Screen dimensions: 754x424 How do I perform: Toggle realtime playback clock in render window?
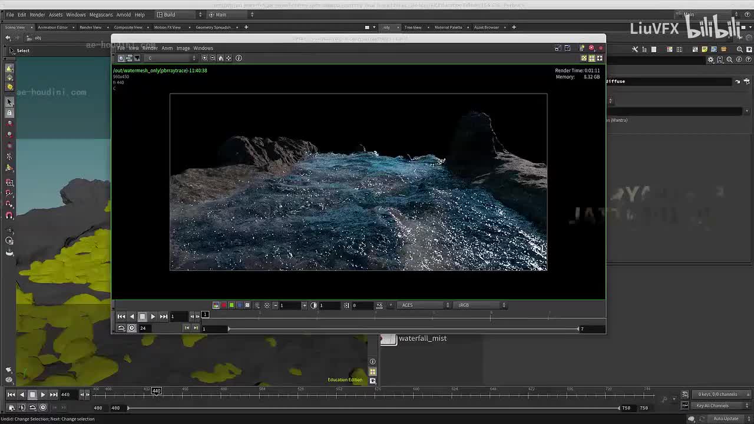click(131, 328)
